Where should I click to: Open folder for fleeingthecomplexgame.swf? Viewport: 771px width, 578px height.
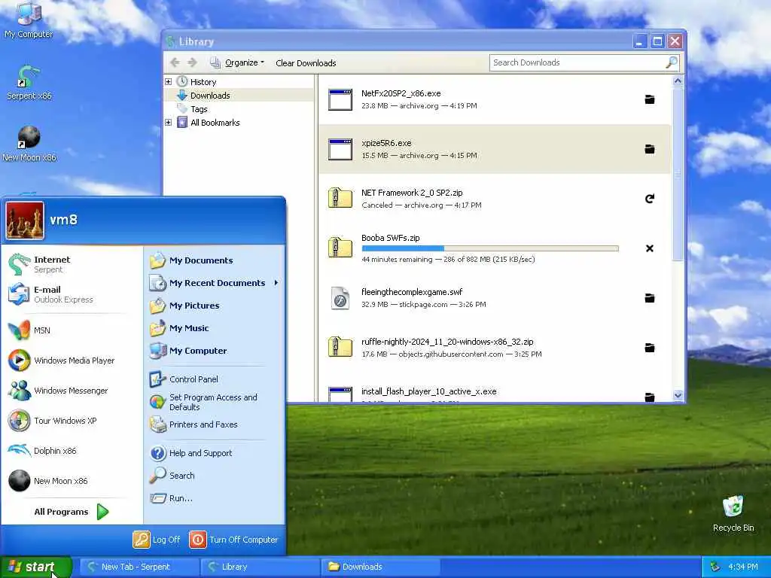click(650, 298)
